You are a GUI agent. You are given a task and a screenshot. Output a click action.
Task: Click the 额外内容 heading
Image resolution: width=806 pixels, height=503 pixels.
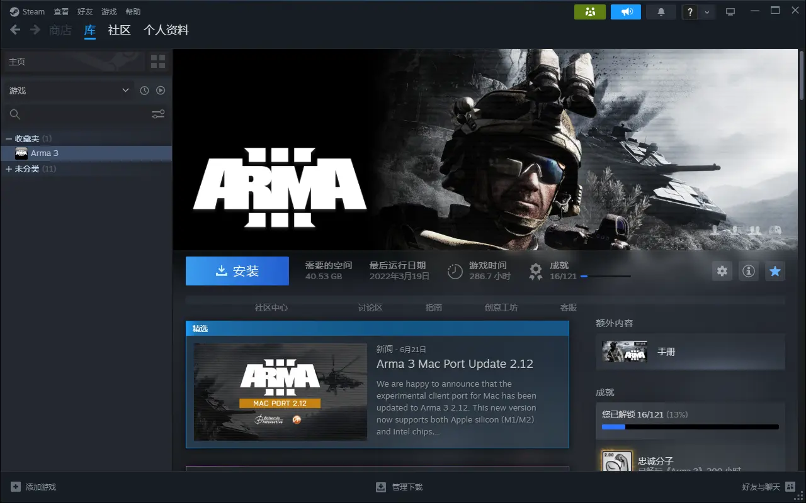point(615,323)
